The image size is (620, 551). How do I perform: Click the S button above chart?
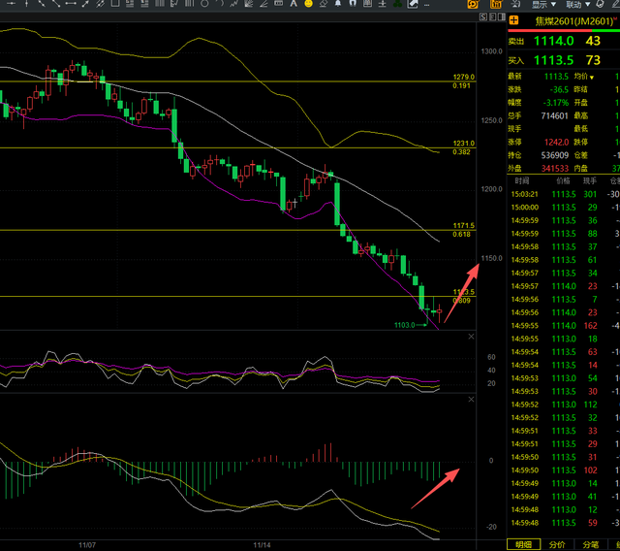(x=483, y=17)
